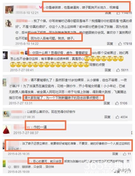
Task: Open avatar beside 以前那么喜欢你 comment
Action: tap(6, 114)
